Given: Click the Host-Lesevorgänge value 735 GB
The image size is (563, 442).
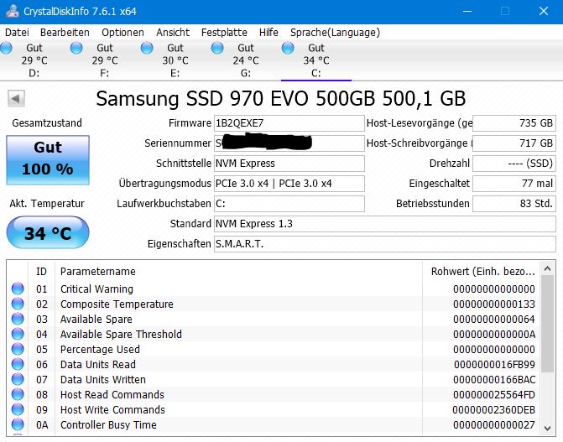Looking at the screenshot, I should pos(514,123).
